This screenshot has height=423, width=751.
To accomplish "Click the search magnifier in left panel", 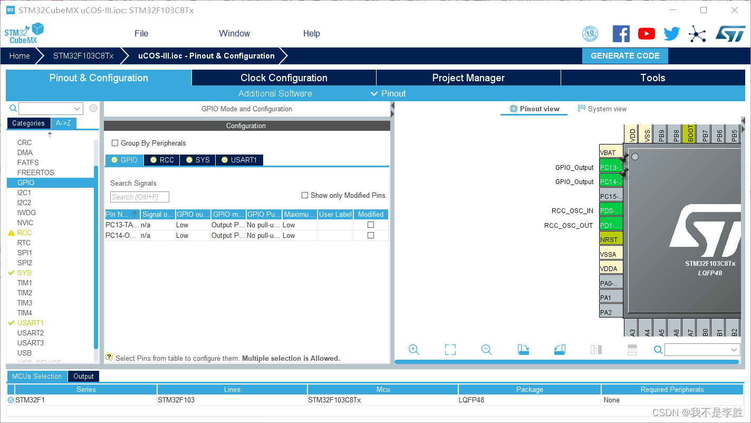I will tap(14, 109).
